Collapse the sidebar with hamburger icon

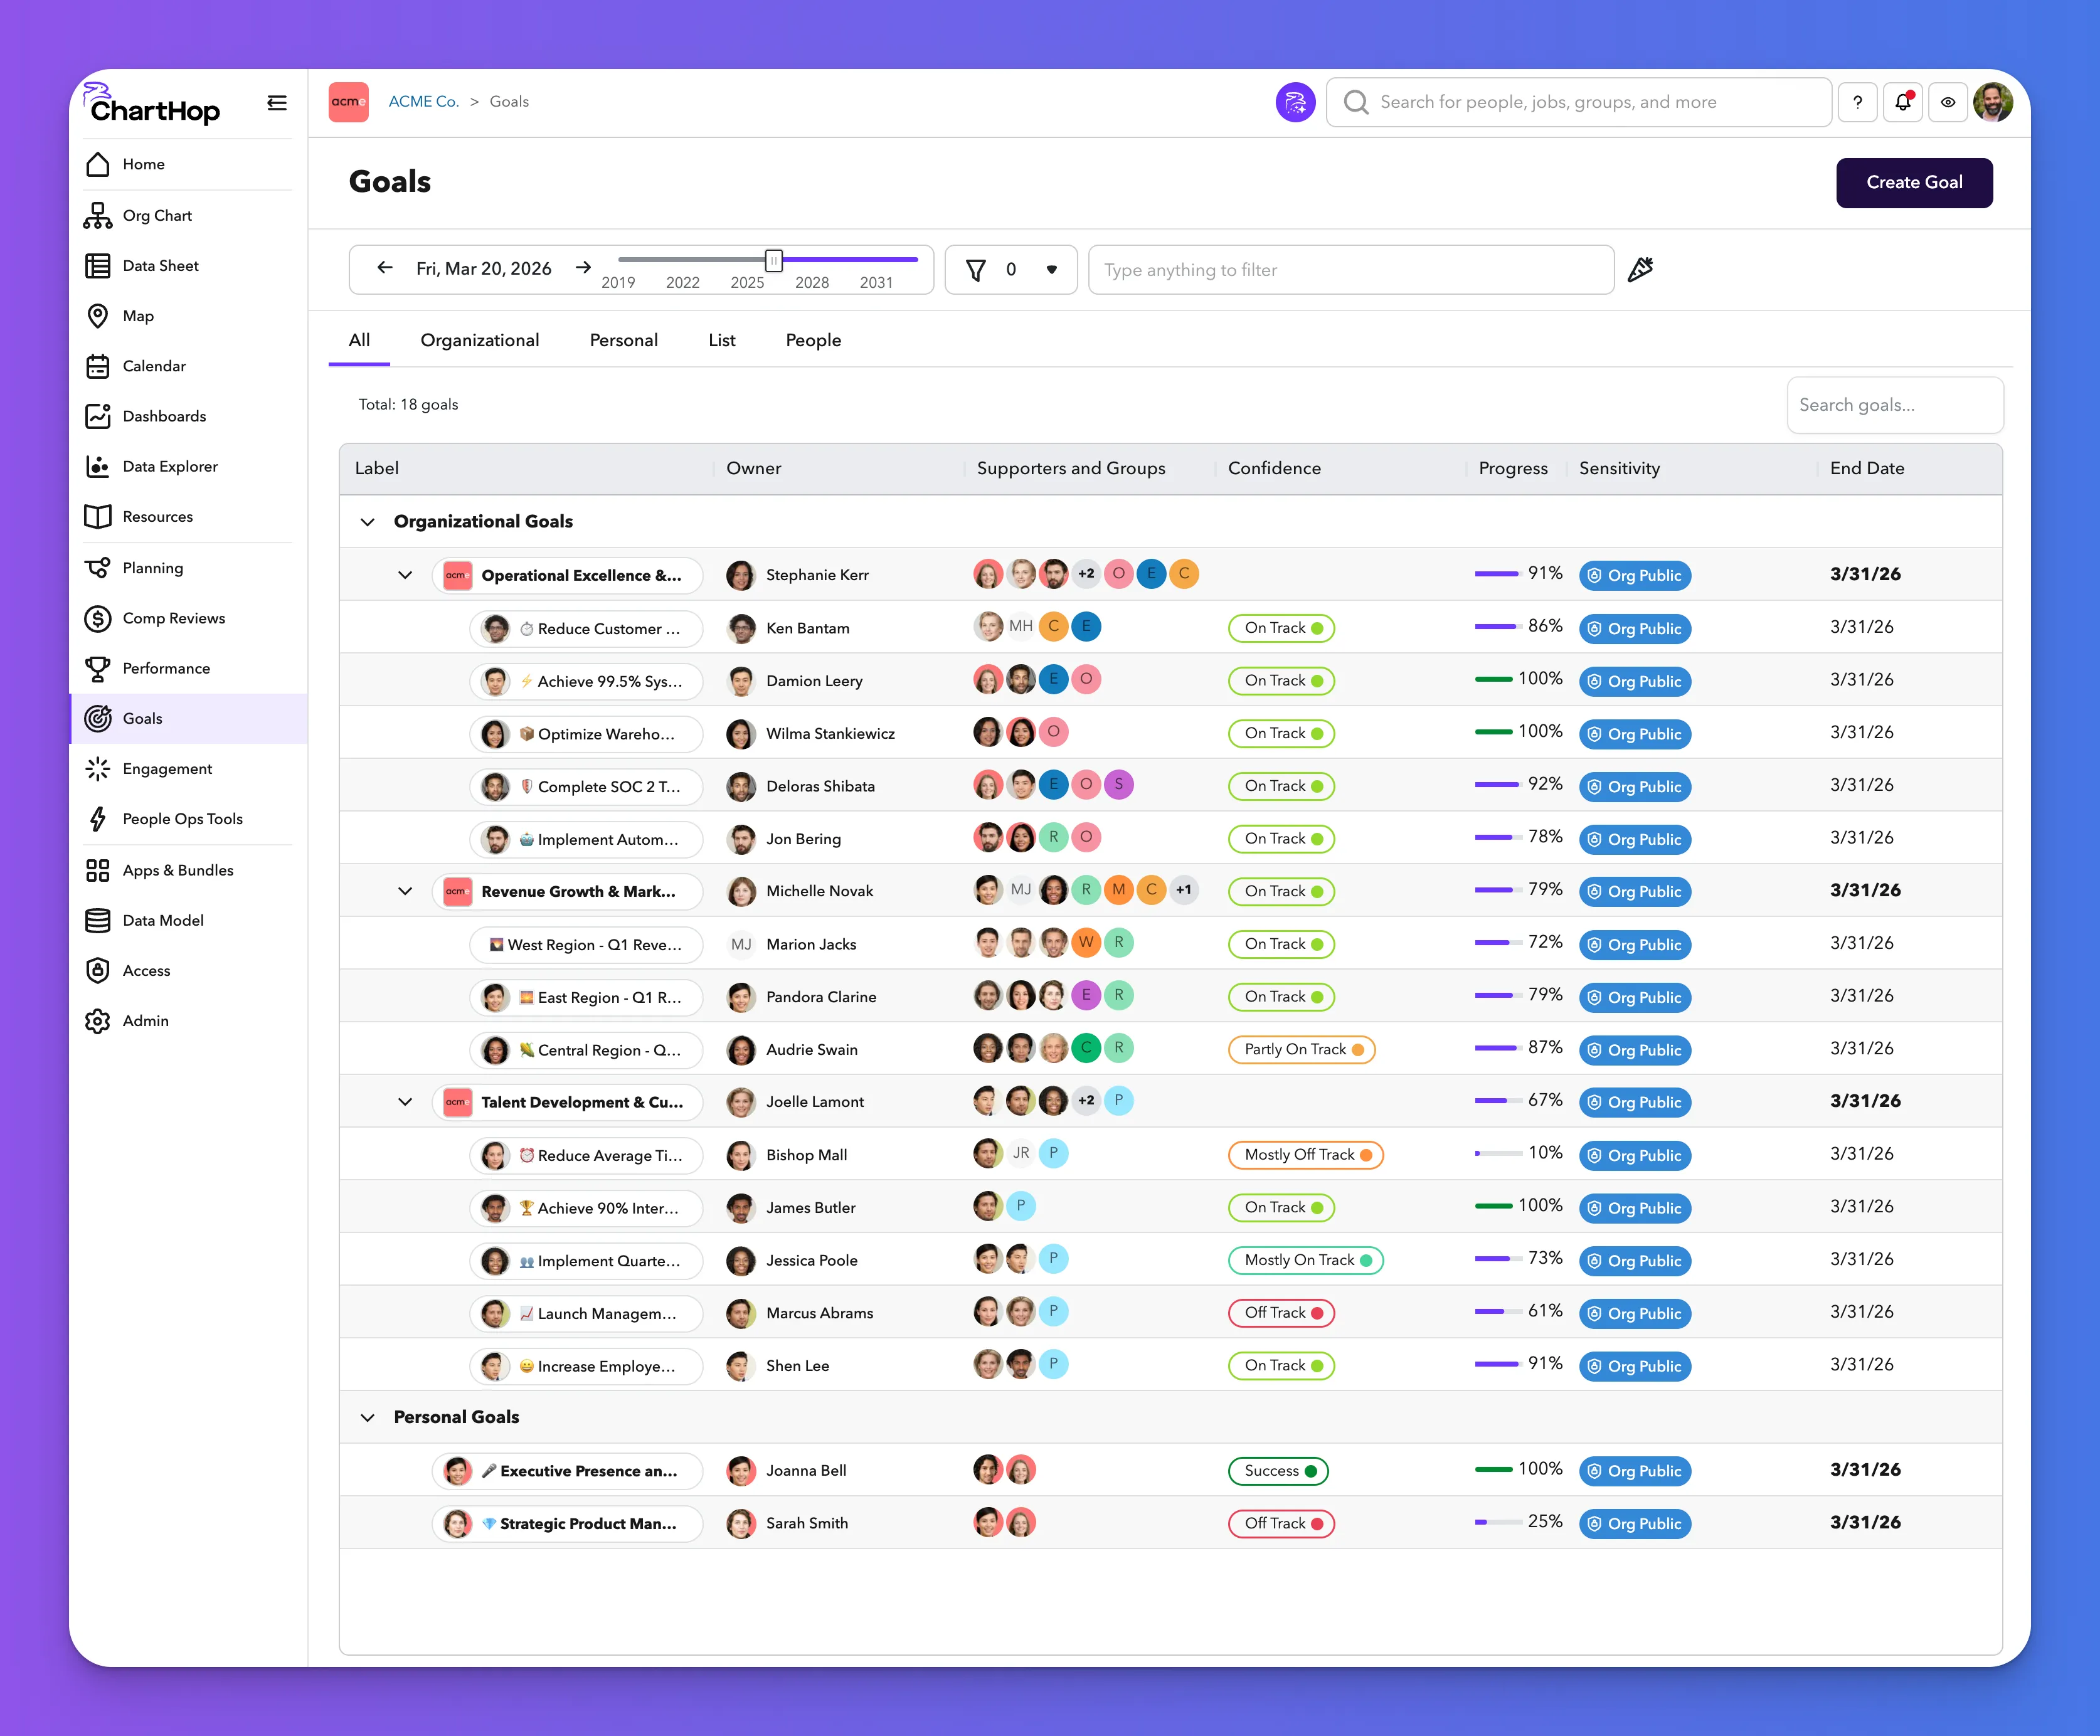click(x=277, y=102)
